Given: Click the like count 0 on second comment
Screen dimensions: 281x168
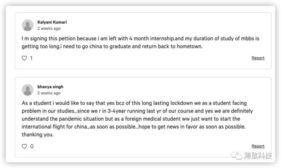Looking at the screenshot, I should pyautogui.click(x=32, y=146).
